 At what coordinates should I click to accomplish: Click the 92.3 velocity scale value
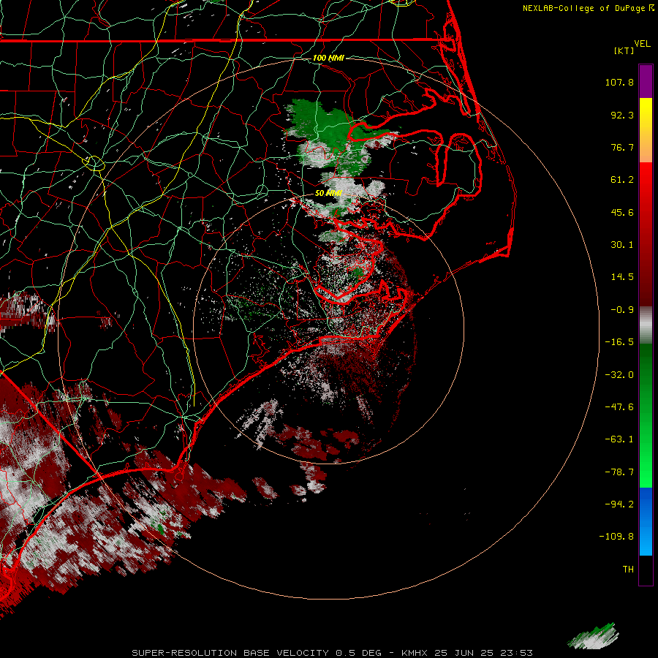coord(622,115)
